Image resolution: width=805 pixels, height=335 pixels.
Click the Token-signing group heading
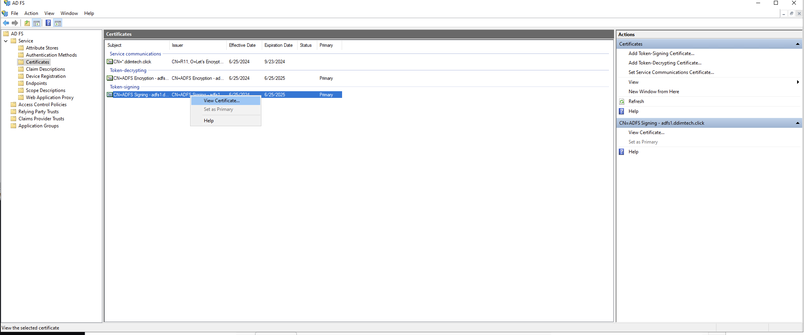124,87
